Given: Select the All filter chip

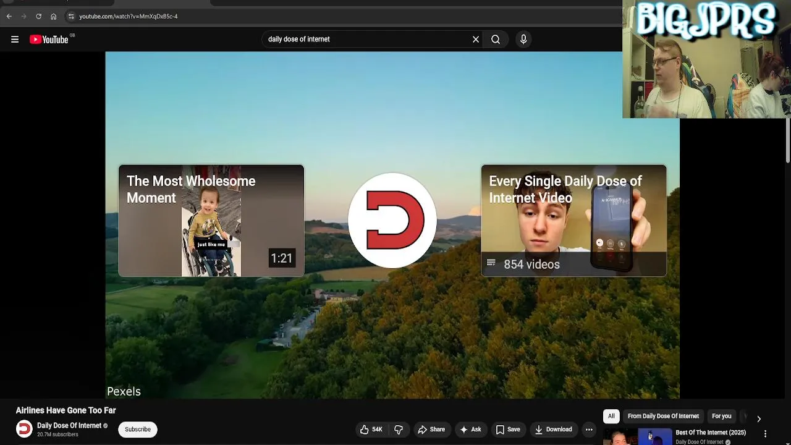Looking at the screenshot, I should coord(611,417).
